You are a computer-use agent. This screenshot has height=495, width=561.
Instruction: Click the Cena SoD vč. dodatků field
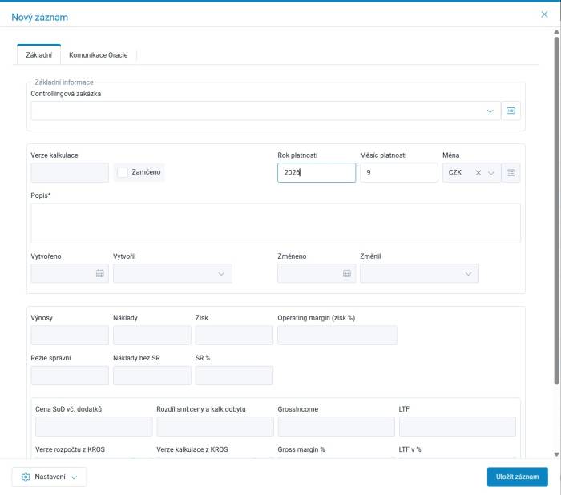click(x=94, y=426)
